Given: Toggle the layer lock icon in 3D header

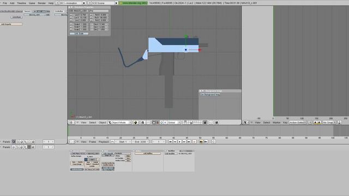Looking at the screenshot, I should point(205,122).
